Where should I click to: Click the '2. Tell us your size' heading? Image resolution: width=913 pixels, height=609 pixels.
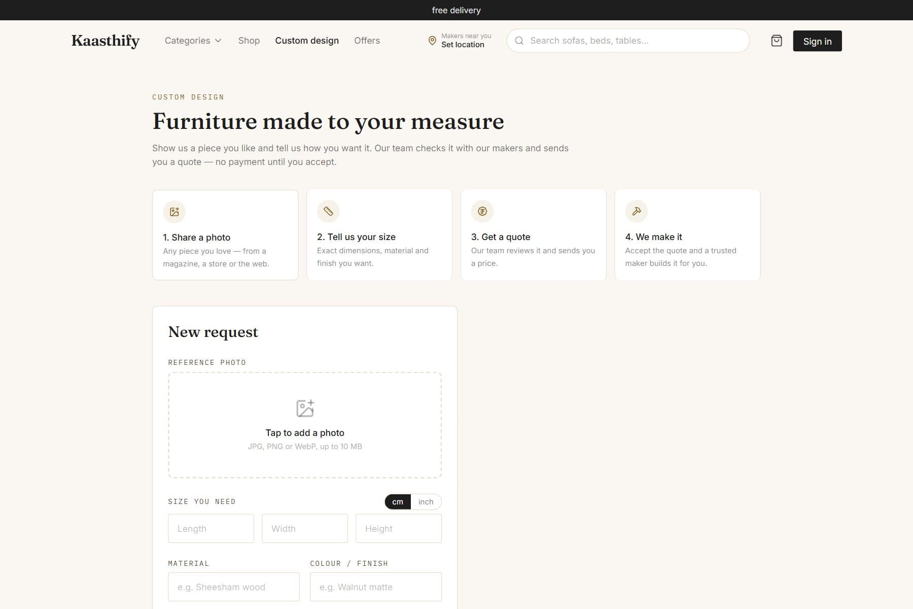[x=356, y=237]
